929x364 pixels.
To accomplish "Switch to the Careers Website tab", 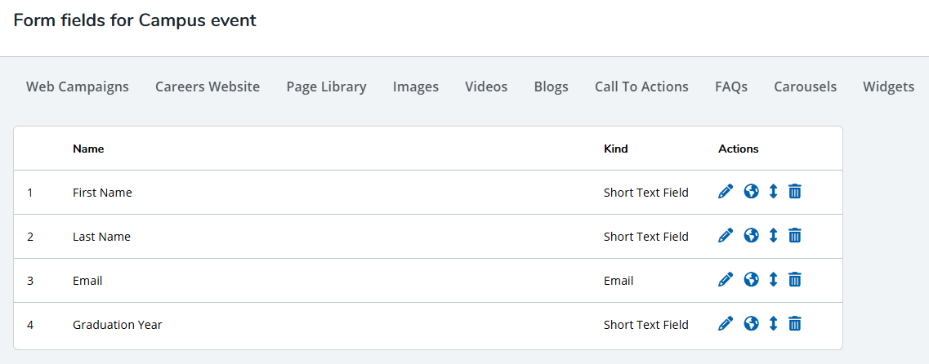I will pyautogui.click(x=208, y=87).
